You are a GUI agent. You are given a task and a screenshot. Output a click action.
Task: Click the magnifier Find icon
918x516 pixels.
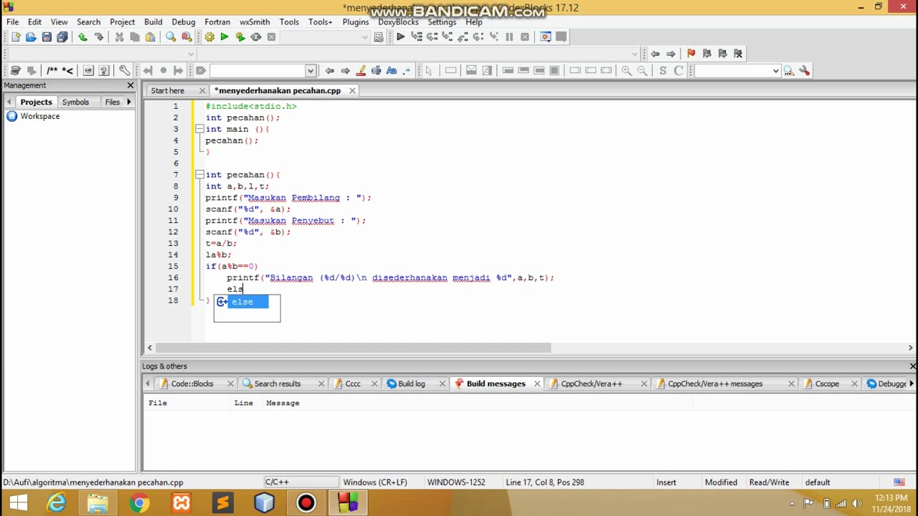pos(171,37)
